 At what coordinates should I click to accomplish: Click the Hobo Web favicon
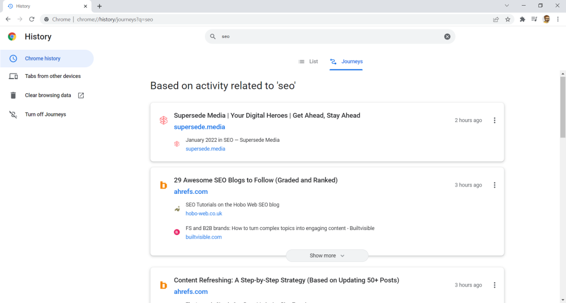(177, 209)
